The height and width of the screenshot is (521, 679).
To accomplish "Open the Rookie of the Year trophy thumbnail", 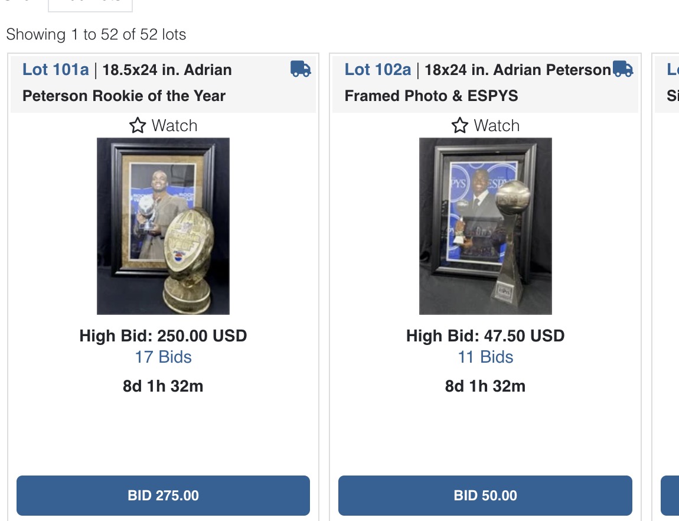I will [163, 226].
